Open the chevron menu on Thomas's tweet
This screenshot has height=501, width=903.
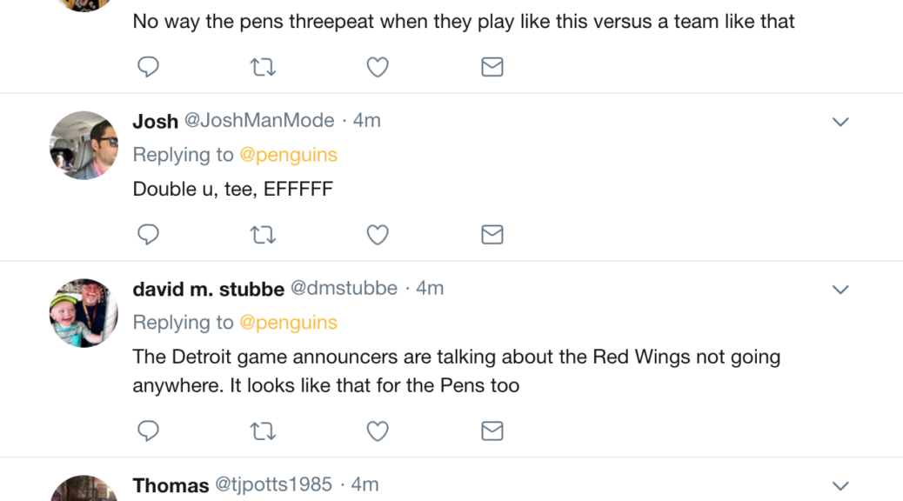click(x=840, y=486)
